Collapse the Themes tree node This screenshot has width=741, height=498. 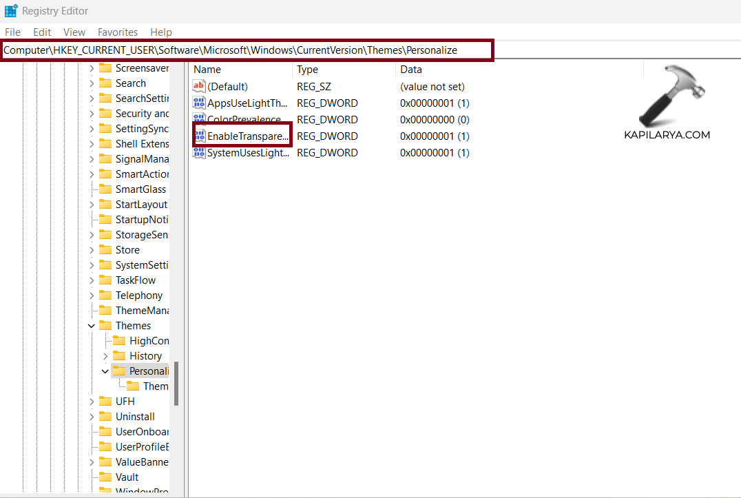coord(92,326)
